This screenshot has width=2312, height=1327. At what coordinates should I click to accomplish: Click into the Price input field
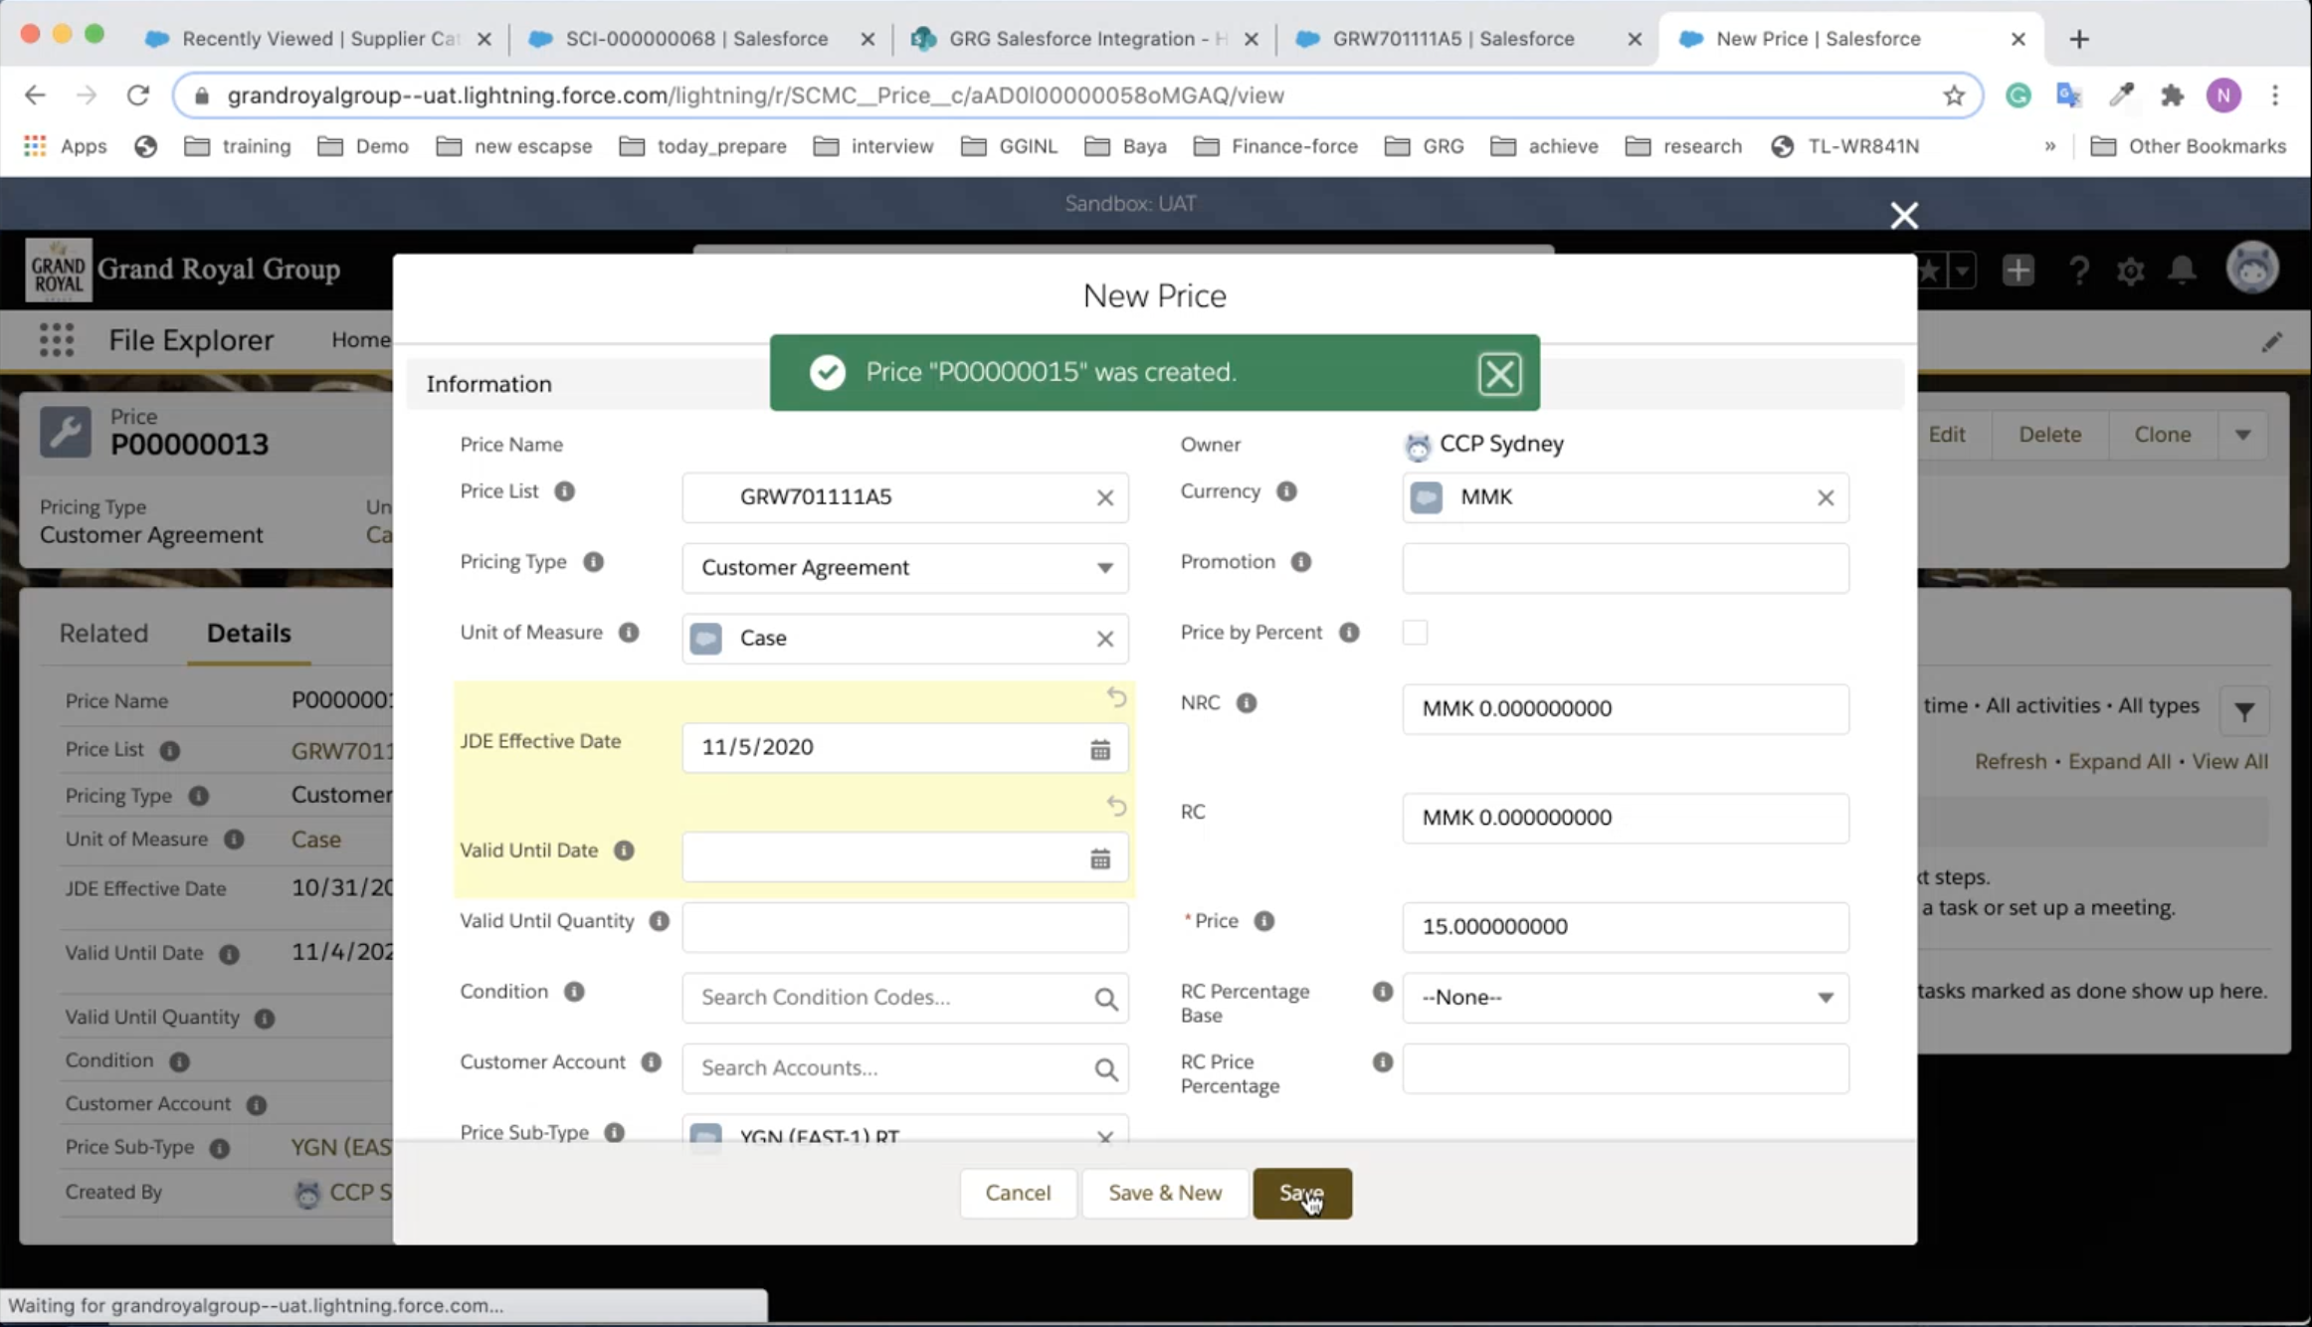click(x=1624, y=927)
